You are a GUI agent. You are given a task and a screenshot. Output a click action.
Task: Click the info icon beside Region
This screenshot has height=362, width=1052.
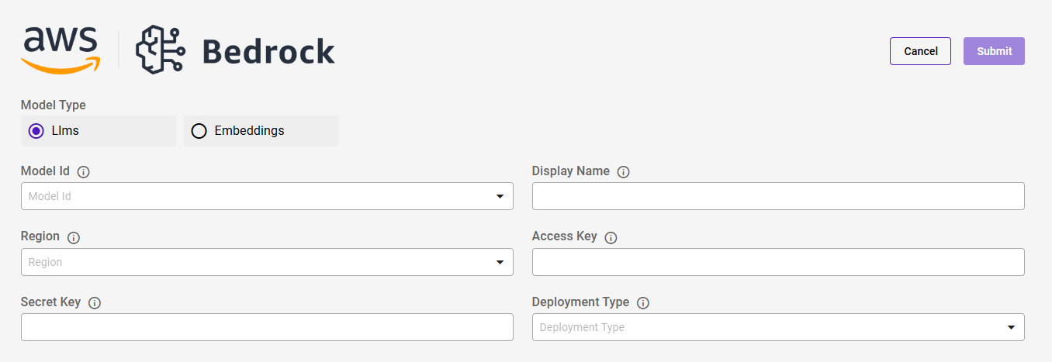click(x=74, y=238)
